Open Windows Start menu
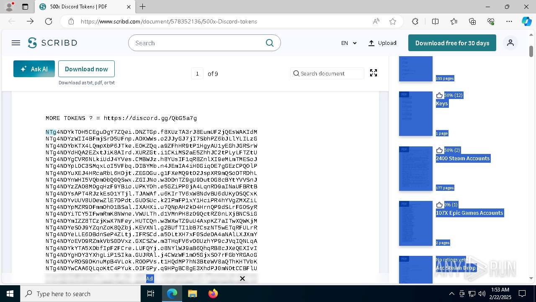536x302 pixels. point(10,294)
